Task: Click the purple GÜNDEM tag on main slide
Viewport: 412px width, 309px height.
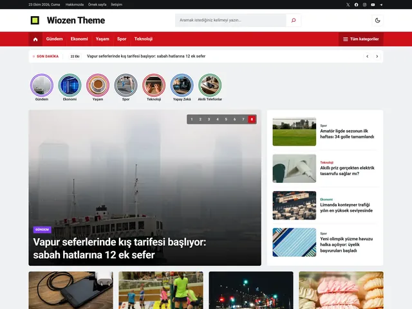Action: [x=42, y=229]
